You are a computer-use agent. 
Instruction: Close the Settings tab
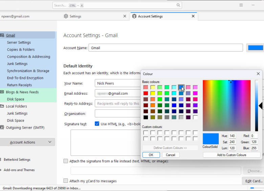click(x=125, y=16)
